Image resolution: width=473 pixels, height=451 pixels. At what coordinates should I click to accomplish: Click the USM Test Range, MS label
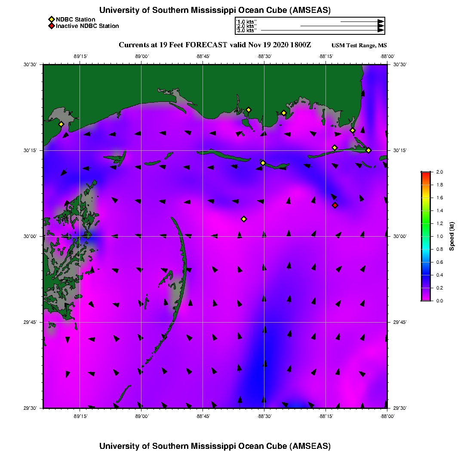[359, 46]
